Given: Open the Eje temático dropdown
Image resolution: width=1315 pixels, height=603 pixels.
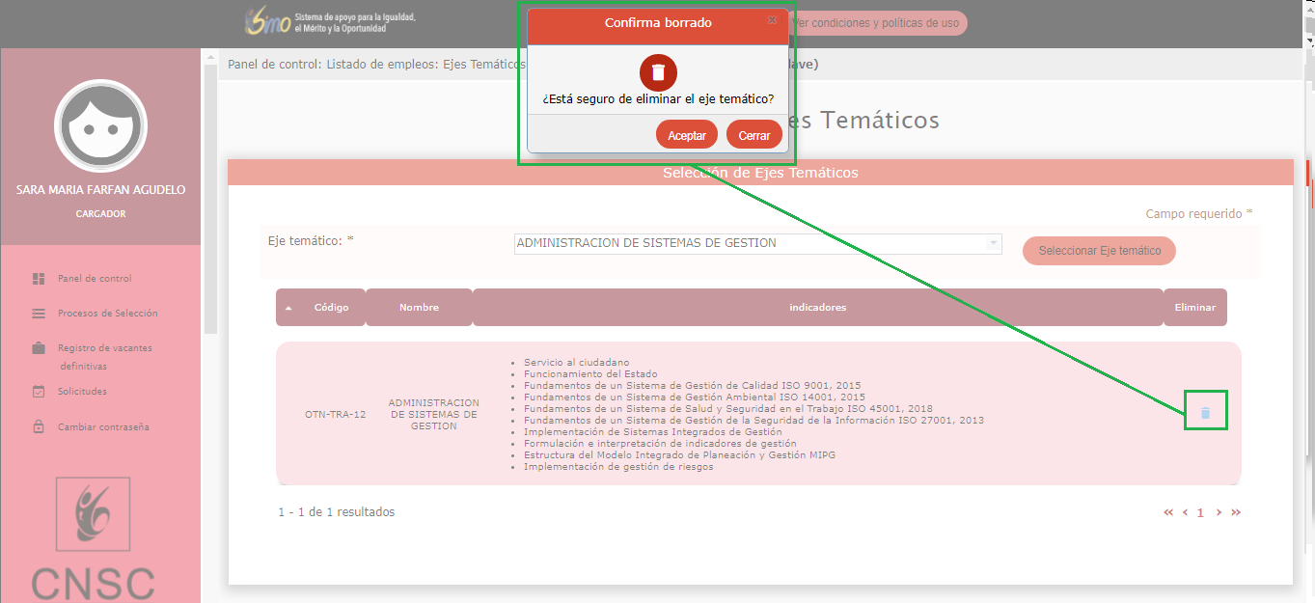Looking at the screenshot, I should 757,244.
